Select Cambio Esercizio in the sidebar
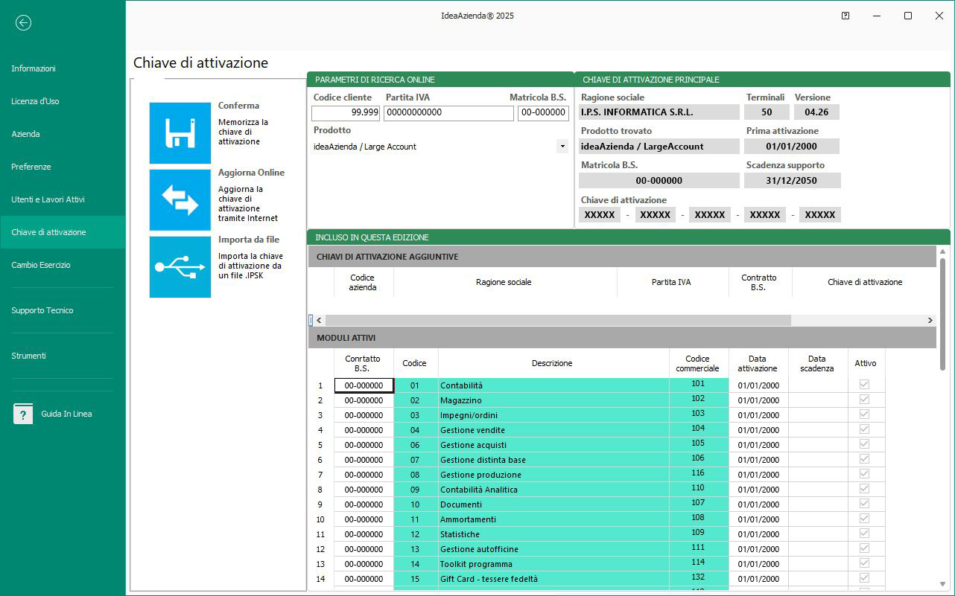The width and height of the screenshot is (955, 596). pos(41,265)
